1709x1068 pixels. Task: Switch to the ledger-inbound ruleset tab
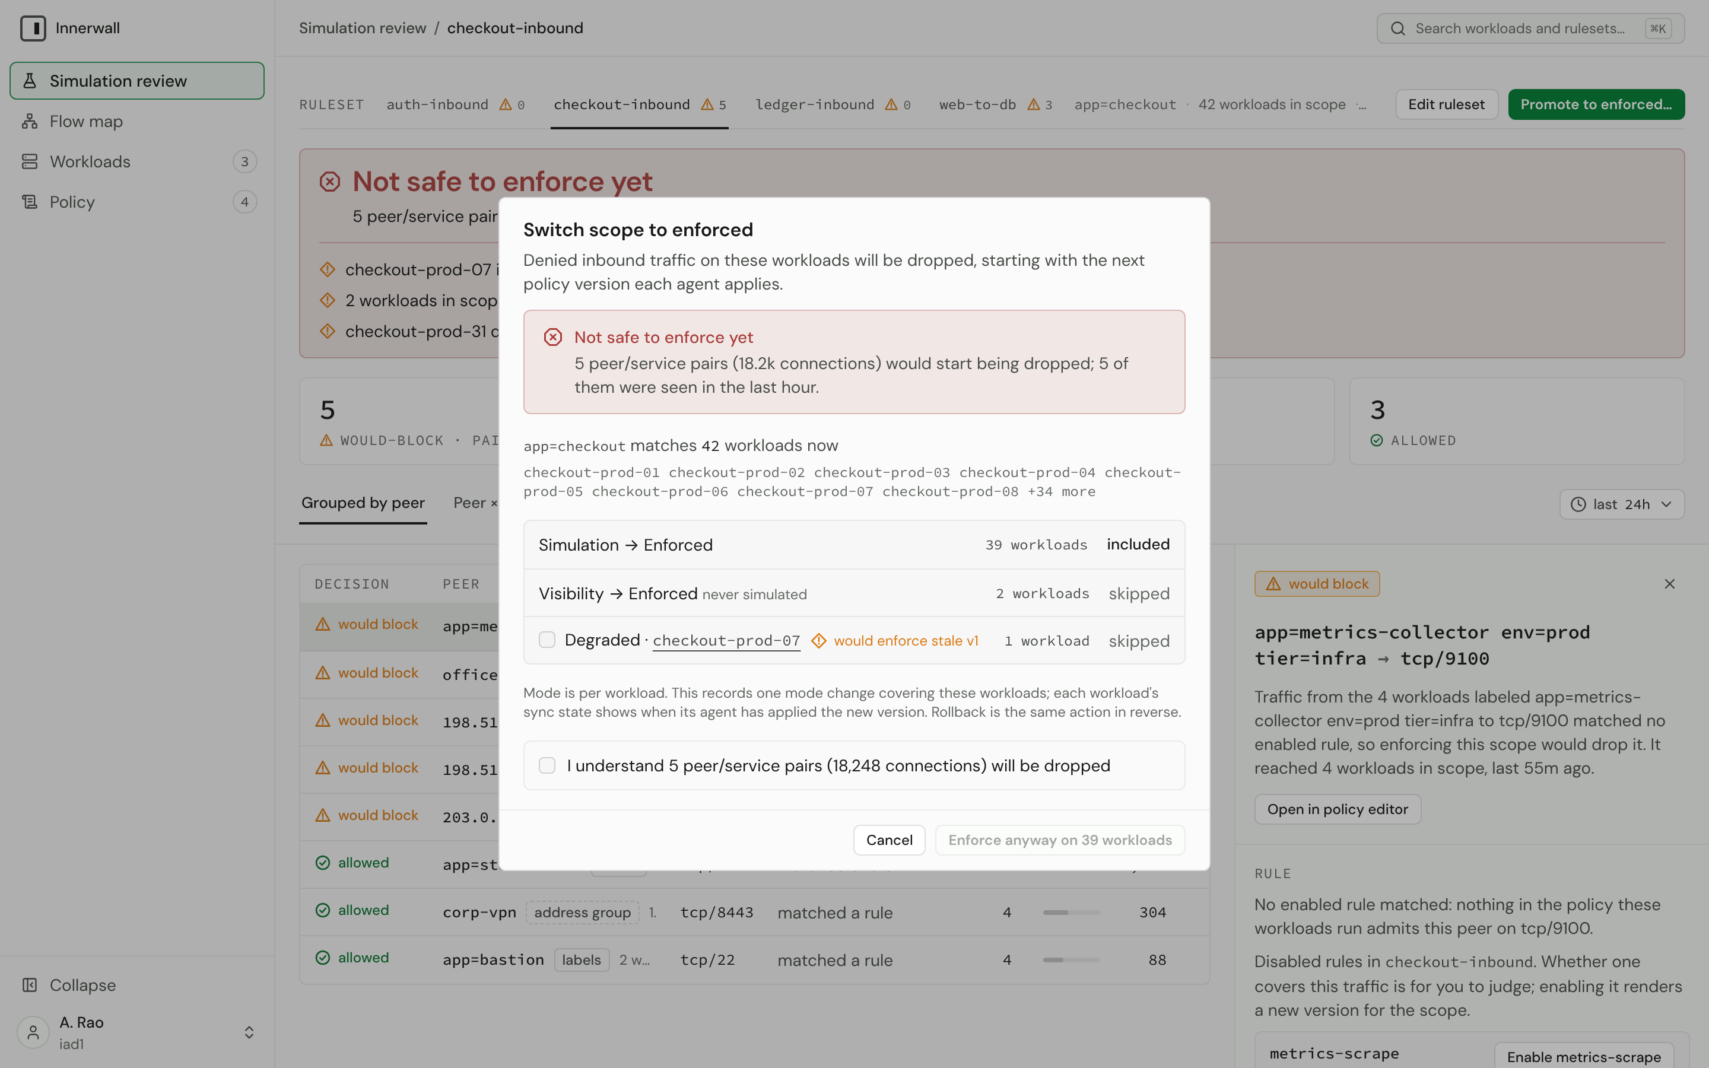(x=833, y=104)
